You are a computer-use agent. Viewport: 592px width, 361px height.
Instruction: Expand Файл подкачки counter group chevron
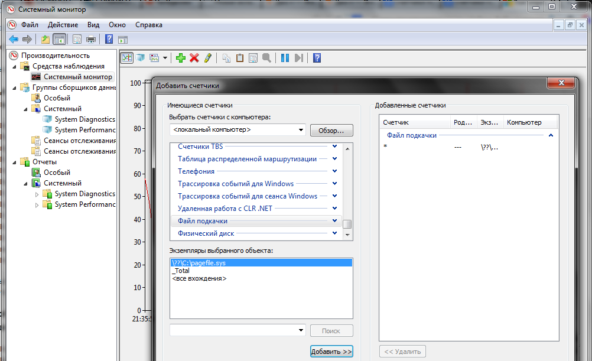334,220
